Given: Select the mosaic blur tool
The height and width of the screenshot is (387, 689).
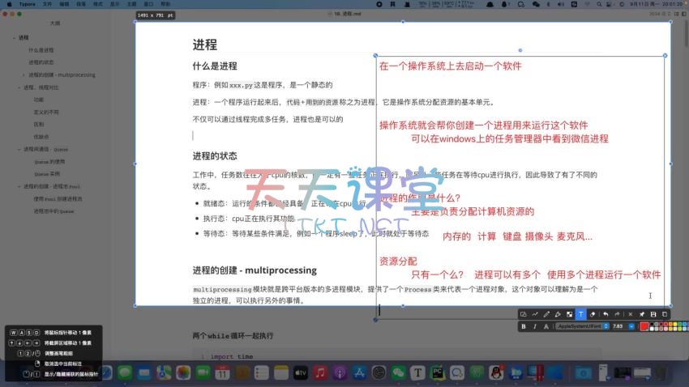Looking at the screenshot, I should (569, 313).
